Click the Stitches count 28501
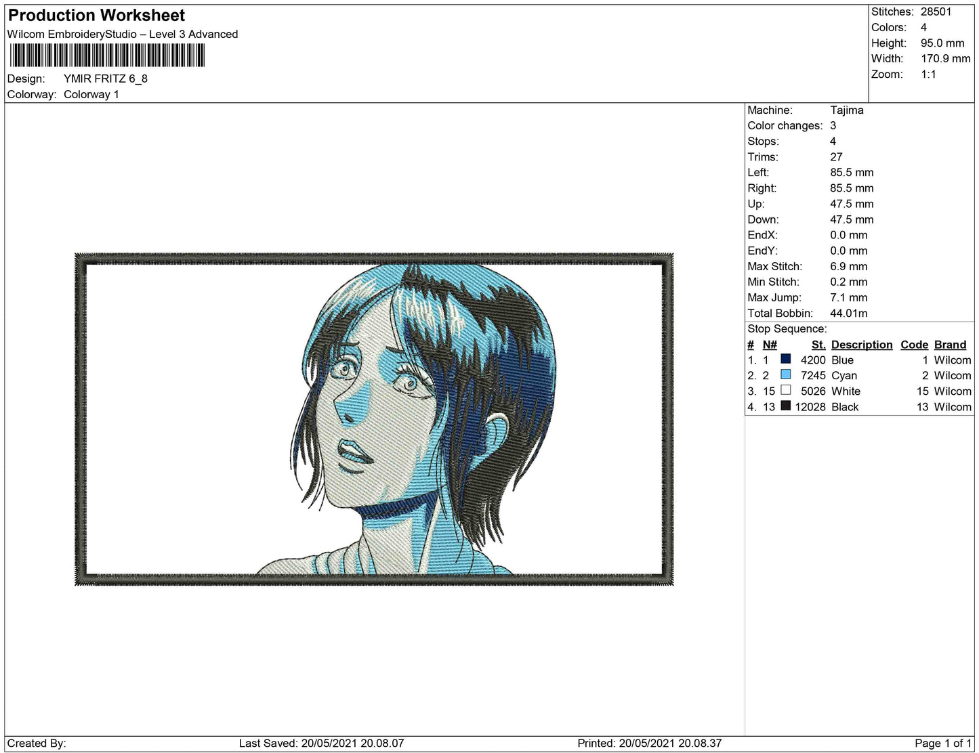 936,12
